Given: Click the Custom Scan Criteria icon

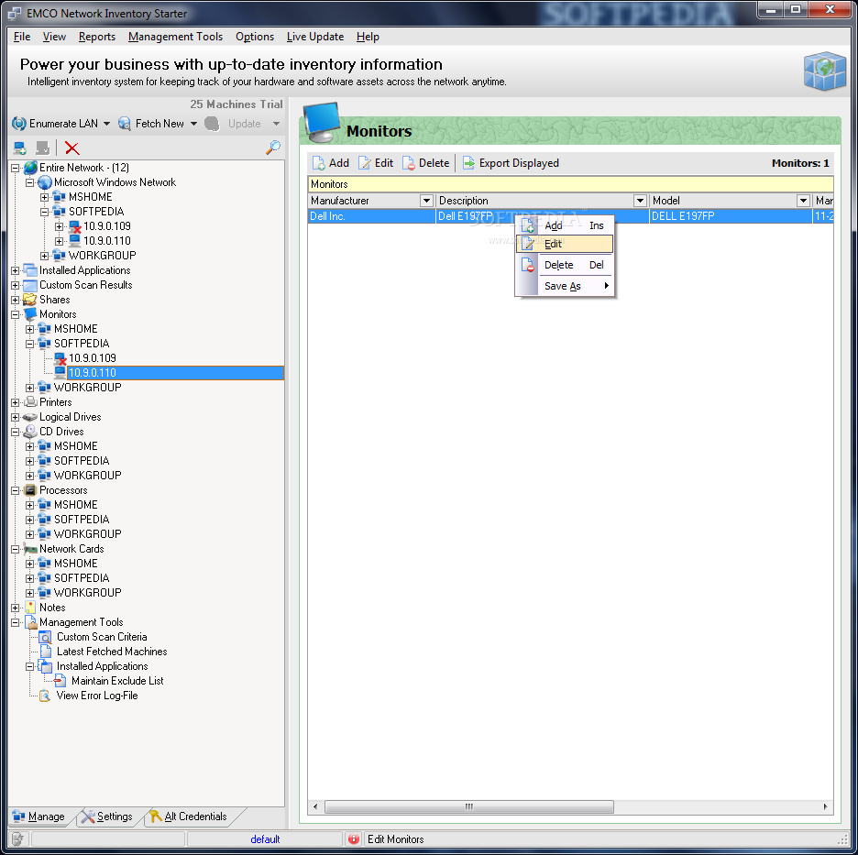Looking at the screenshot, I should [46, 637].
